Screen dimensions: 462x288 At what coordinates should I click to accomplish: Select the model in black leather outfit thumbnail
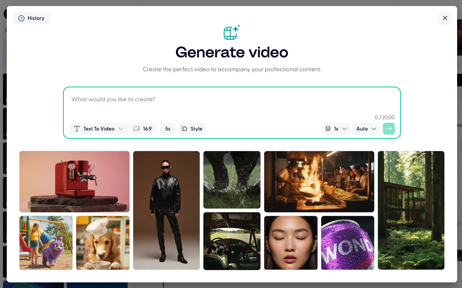pyautogui.click(x=166, y=210)
